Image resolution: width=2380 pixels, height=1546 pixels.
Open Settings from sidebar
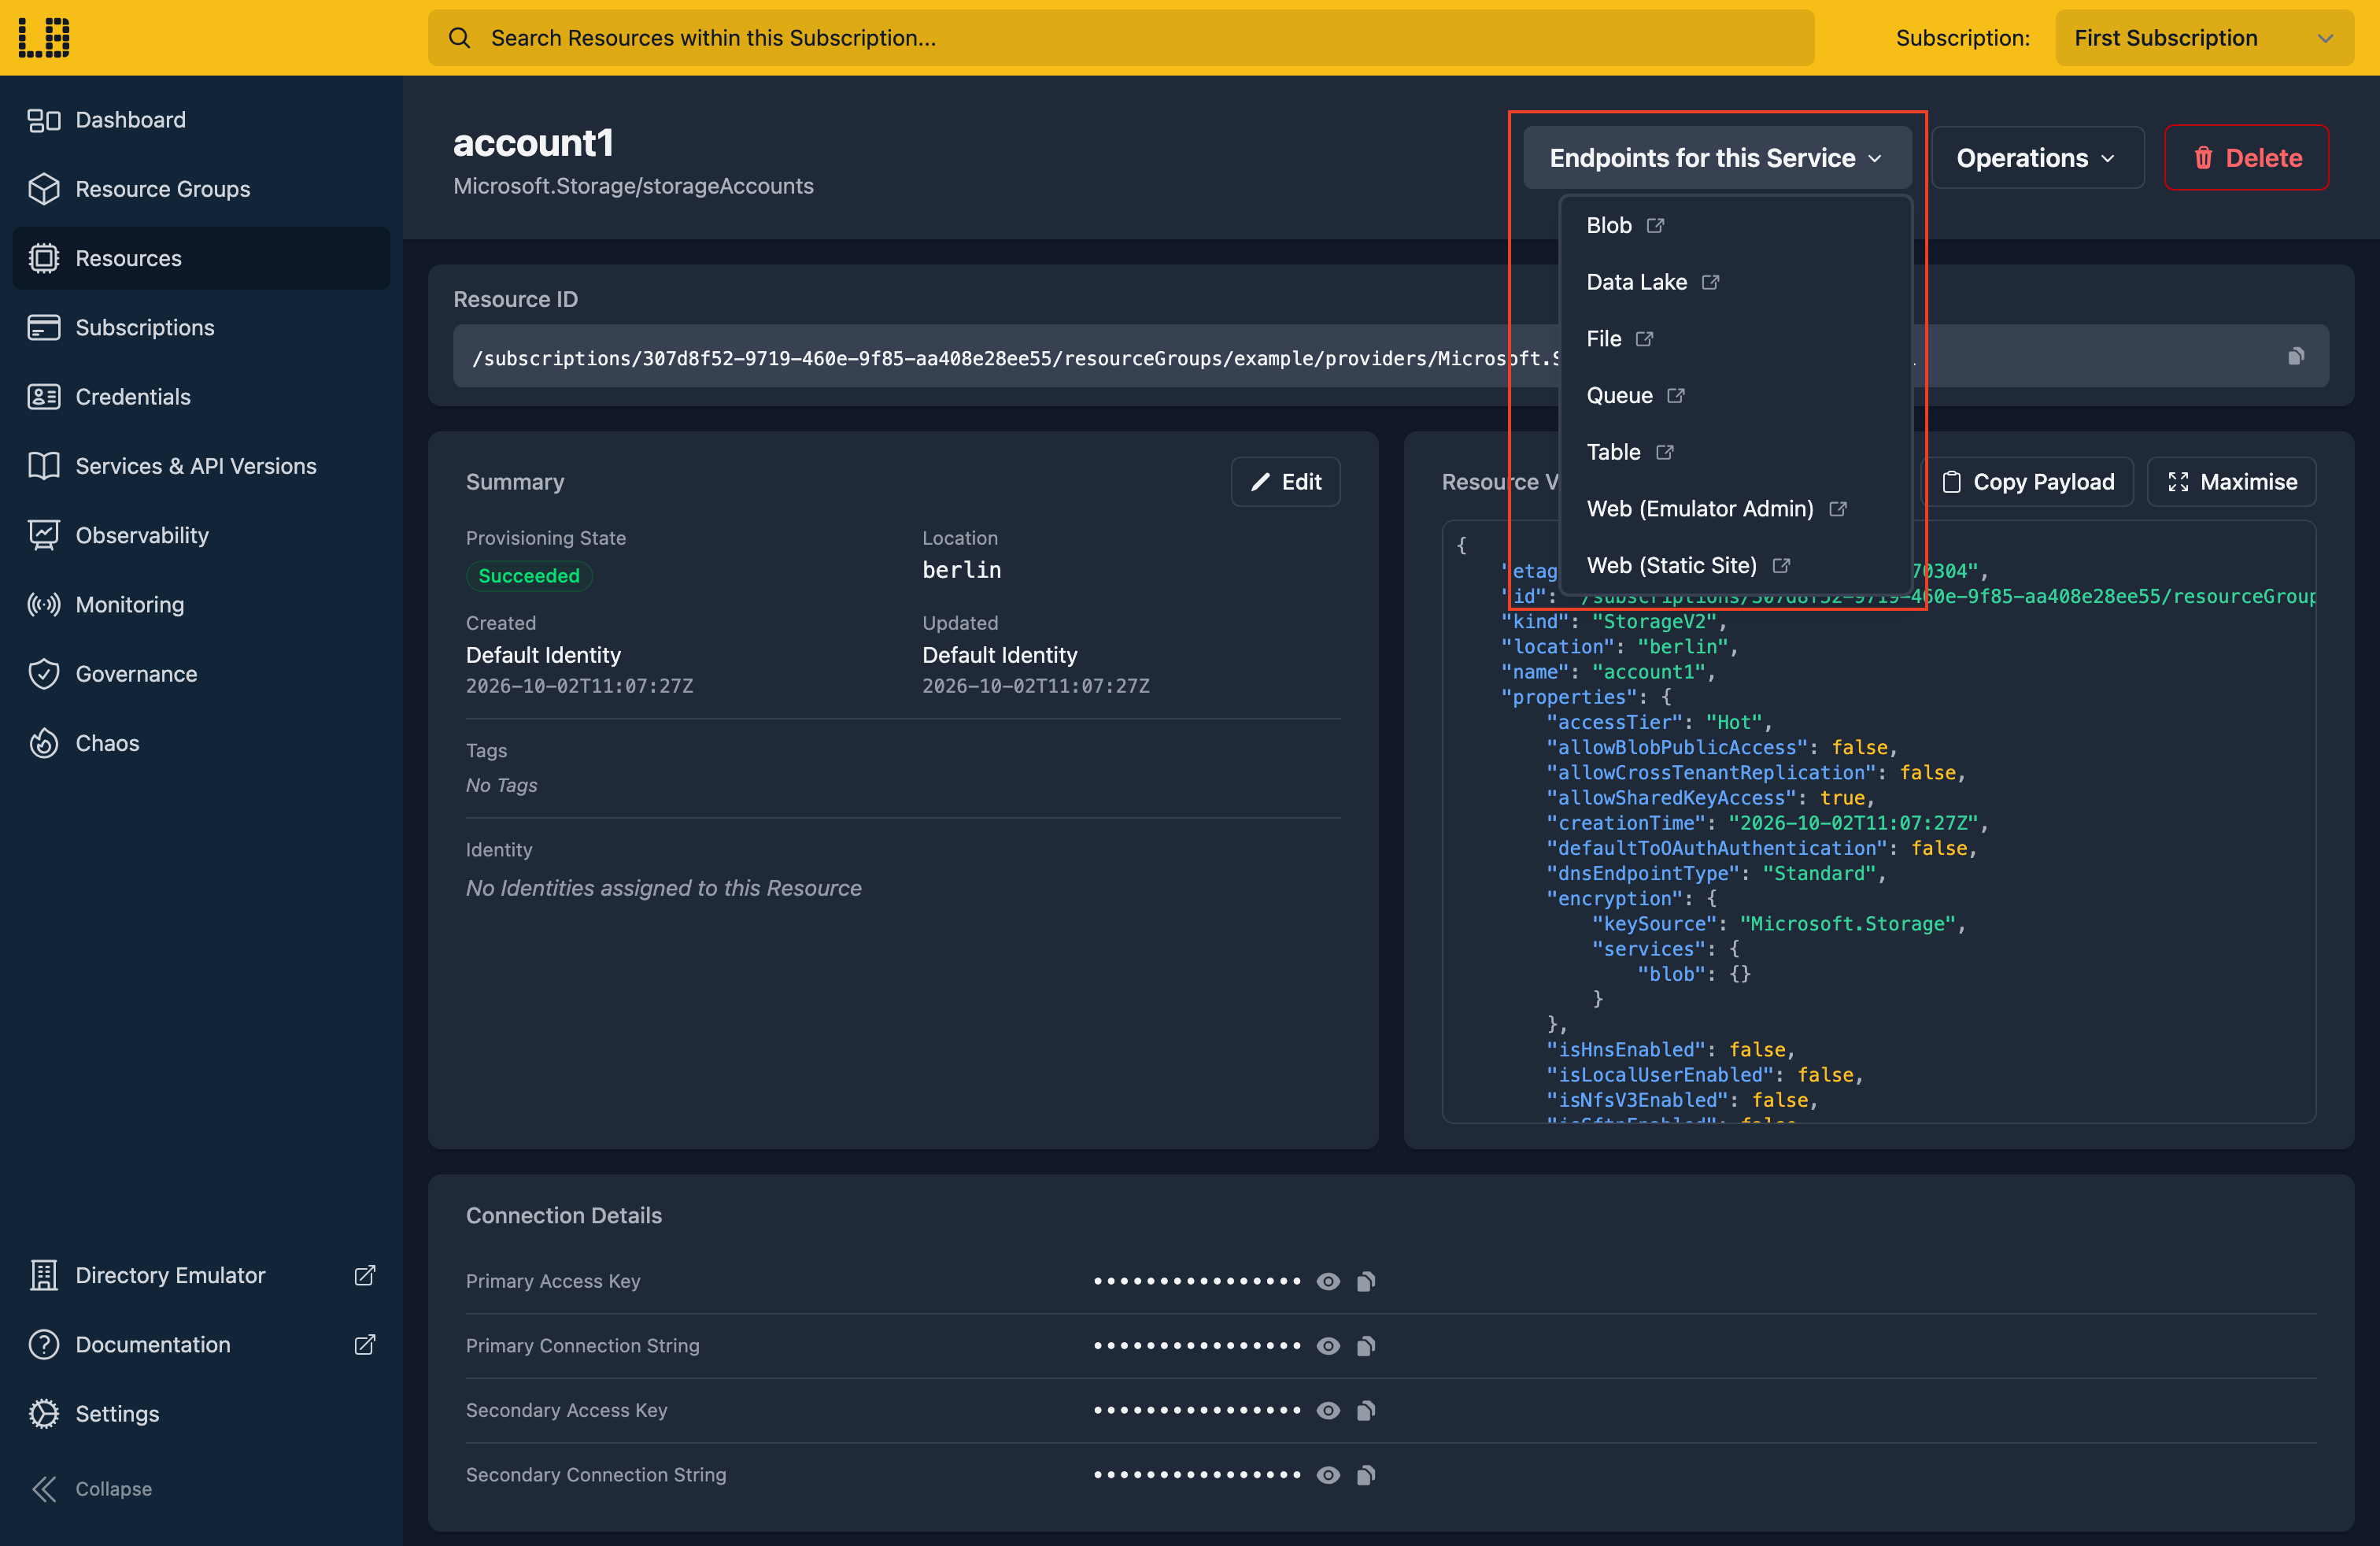[x=201, y=1413]
